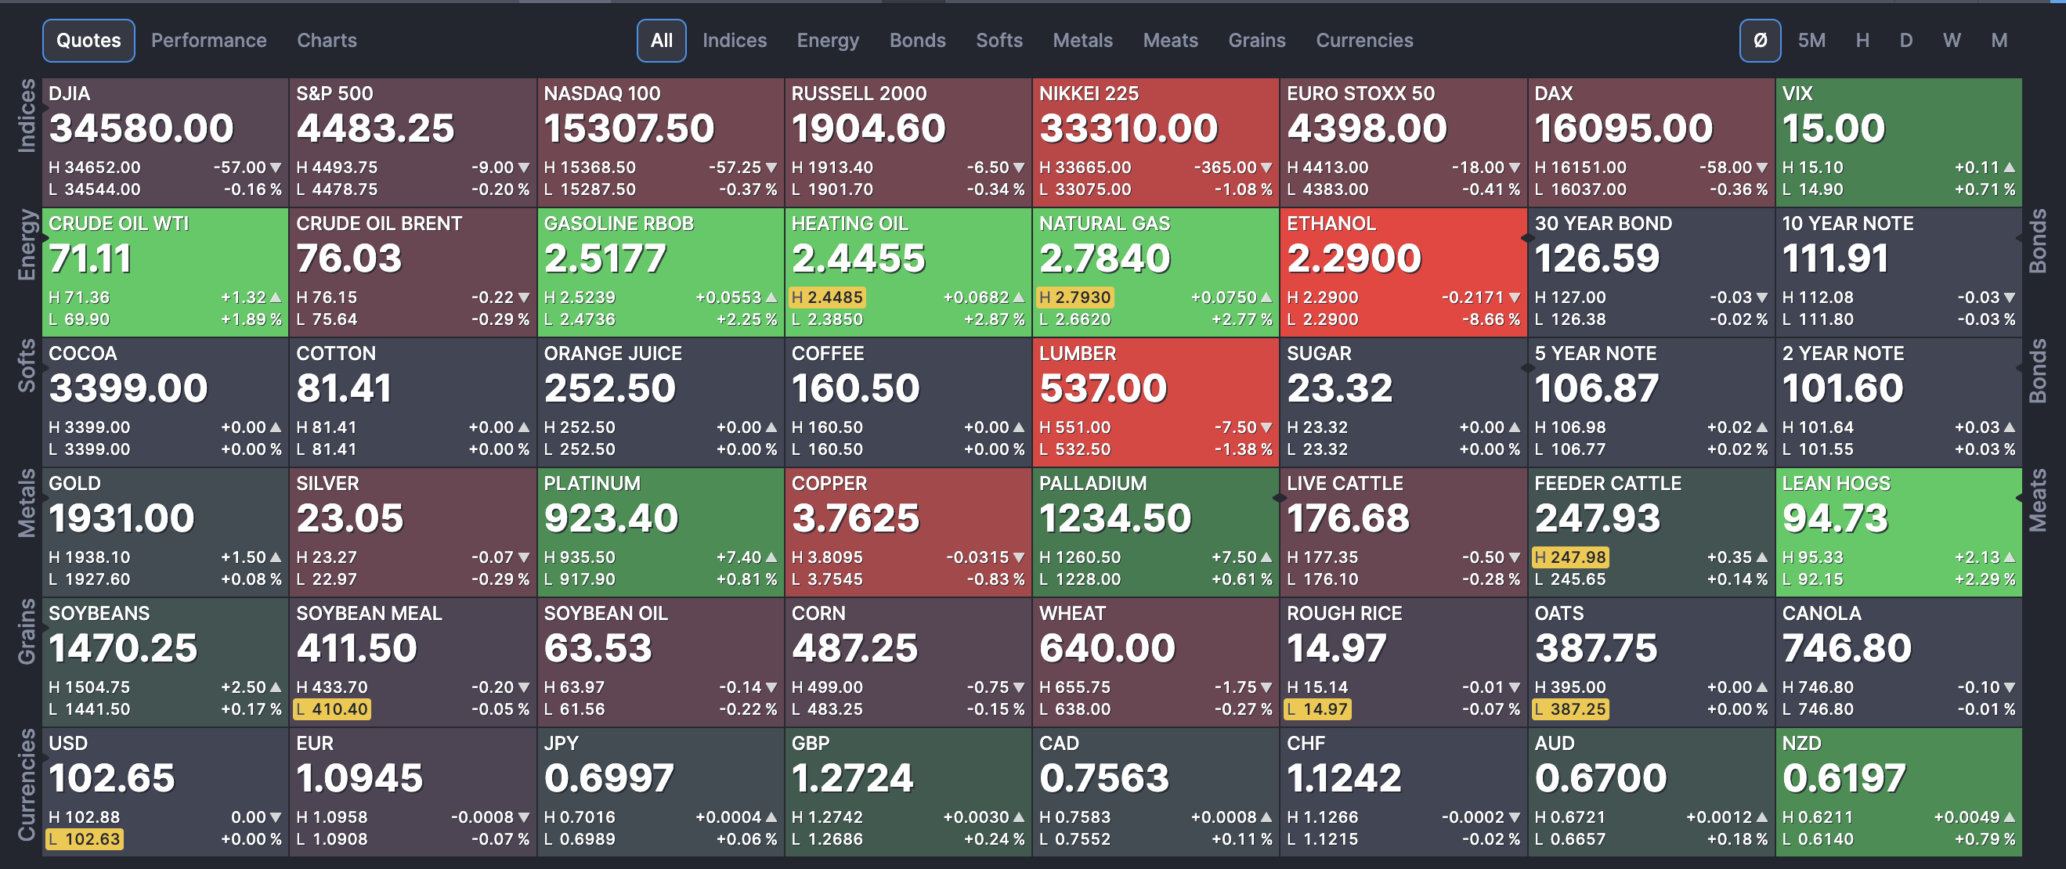Click the Meats side label on right

pos(2037,501)
